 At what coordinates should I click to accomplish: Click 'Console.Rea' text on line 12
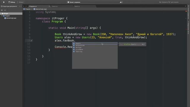tap(63, 47)
